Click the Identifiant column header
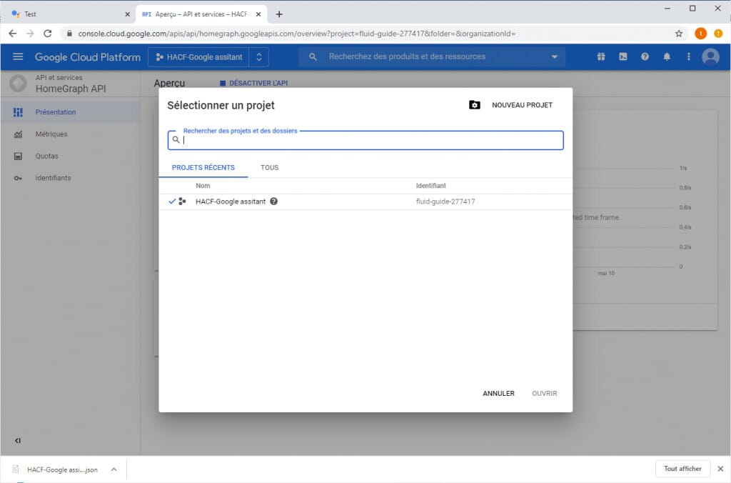The image size is (731, 483). click(x=430, y=186)
